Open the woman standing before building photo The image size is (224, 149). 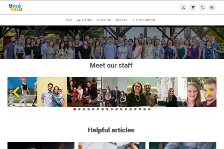(172, 92)
